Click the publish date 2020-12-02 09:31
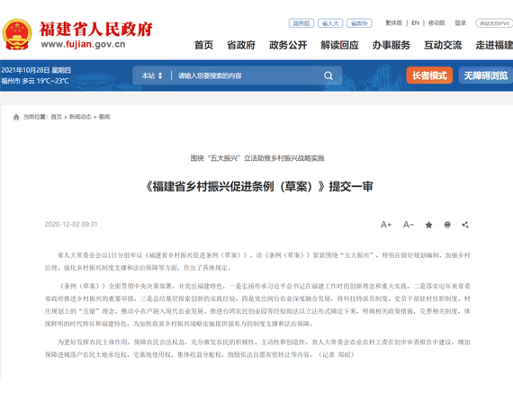The image size is (513, 409). pos(71,225)
